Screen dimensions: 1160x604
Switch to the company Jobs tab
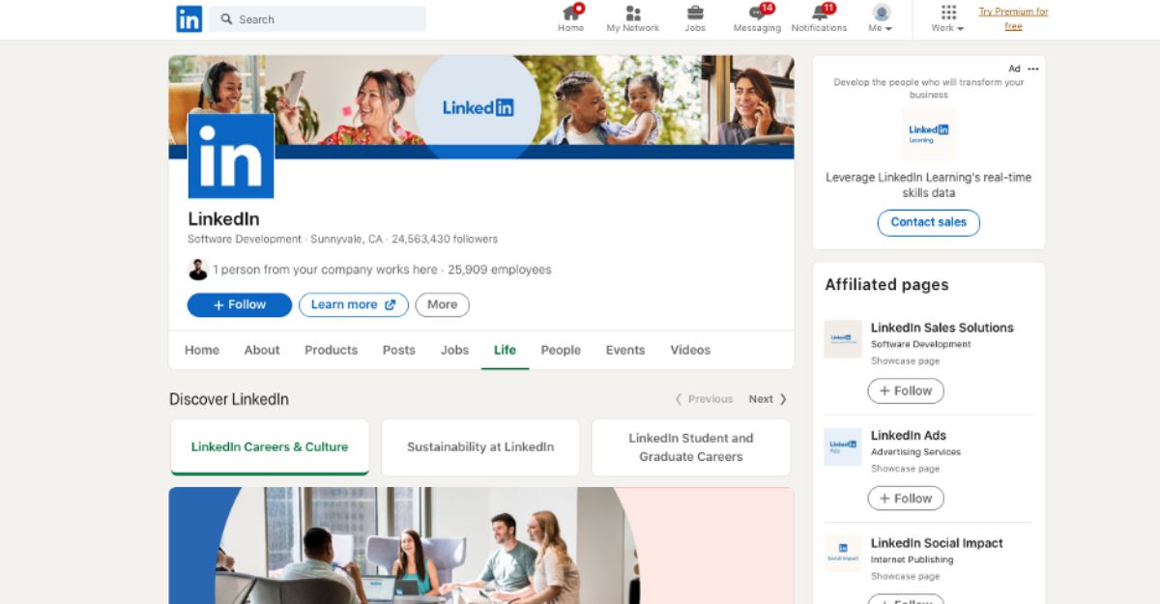[454, 350]
